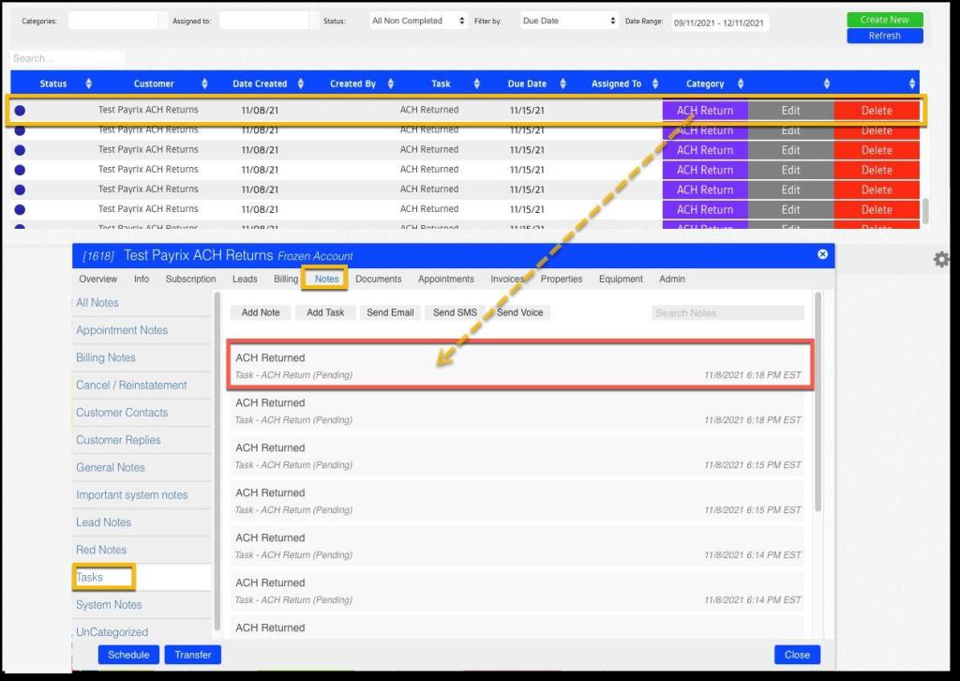
Task: Click the notes list vertical scrollbar
Action: pyautogui.click(x=817, y=403)
